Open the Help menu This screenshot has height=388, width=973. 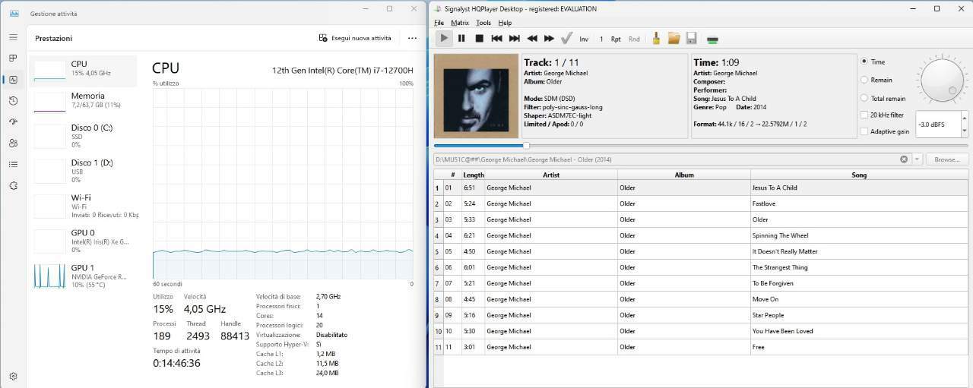tap(505, 23)
